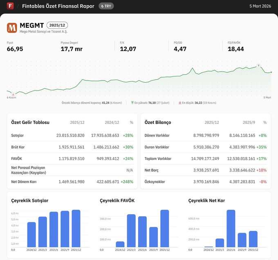The width and height of the screenshot is (278, 260).
Task: Click the 2025/12 bar in Çeyreklik FAVÖK
Action: (165, 229)
